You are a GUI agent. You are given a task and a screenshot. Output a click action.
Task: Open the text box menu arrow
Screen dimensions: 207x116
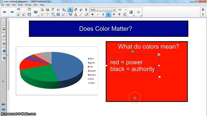(159, 55)
